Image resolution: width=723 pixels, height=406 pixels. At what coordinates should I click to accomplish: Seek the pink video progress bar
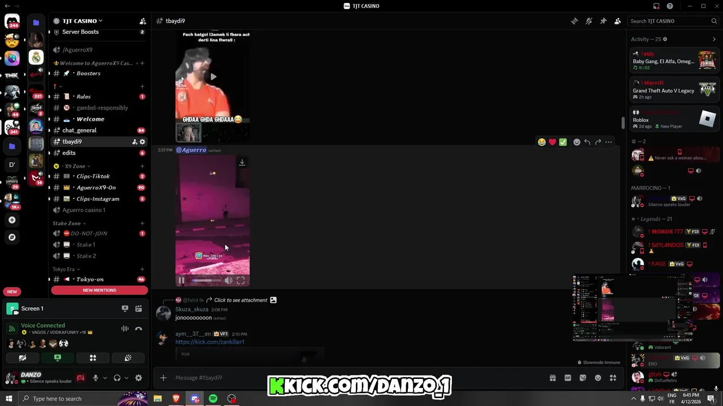(206, 280)
